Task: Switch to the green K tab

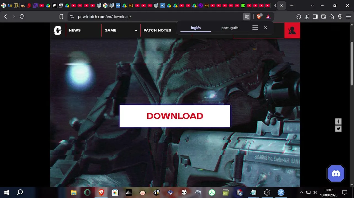Action: click(243, 5)
